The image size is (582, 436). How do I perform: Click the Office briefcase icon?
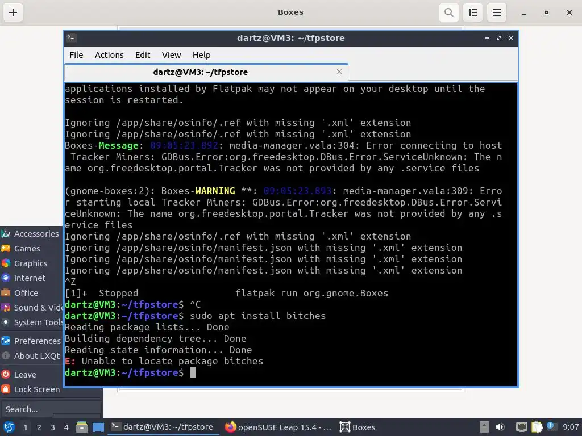[x=6, y=293]
